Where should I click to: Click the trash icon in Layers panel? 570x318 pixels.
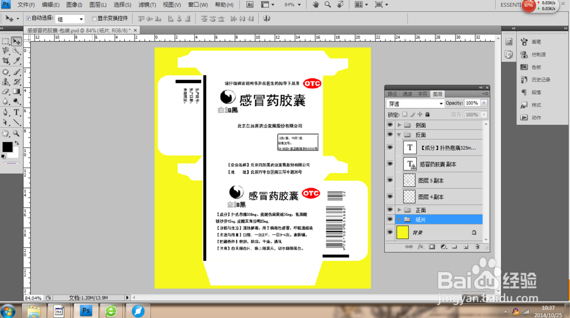click(x=477, y=247)
